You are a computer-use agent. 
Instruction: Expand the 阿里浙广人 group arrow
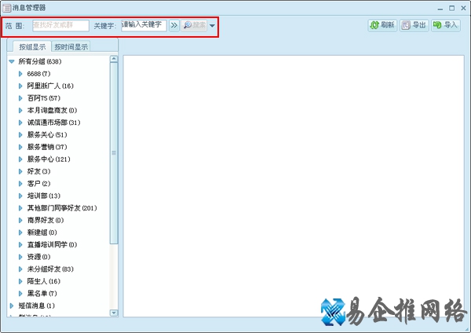click(x=20, y=86)
